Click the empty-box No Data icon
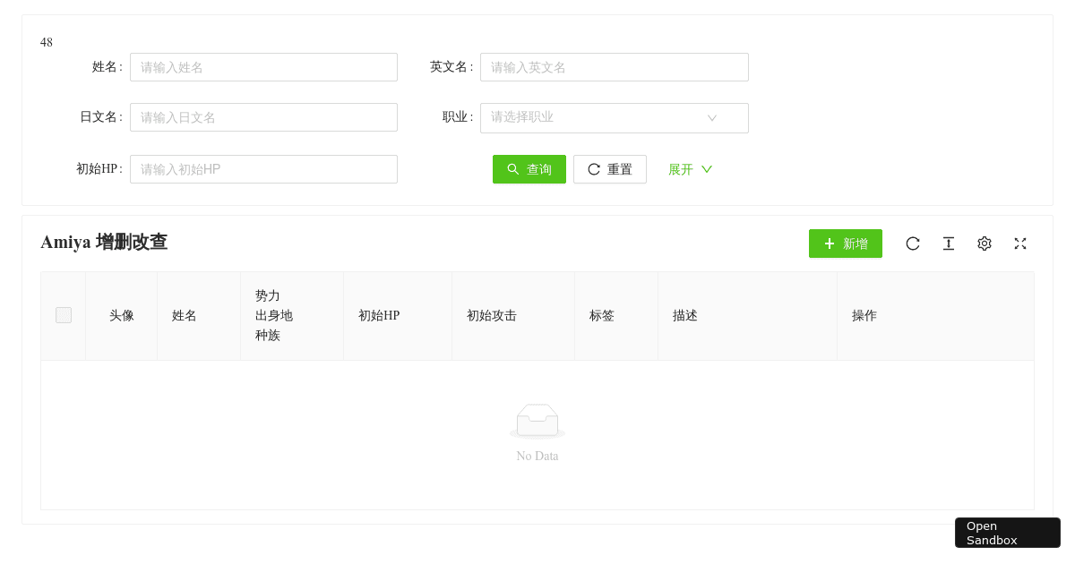1075x564 pixels. point(537,420)
